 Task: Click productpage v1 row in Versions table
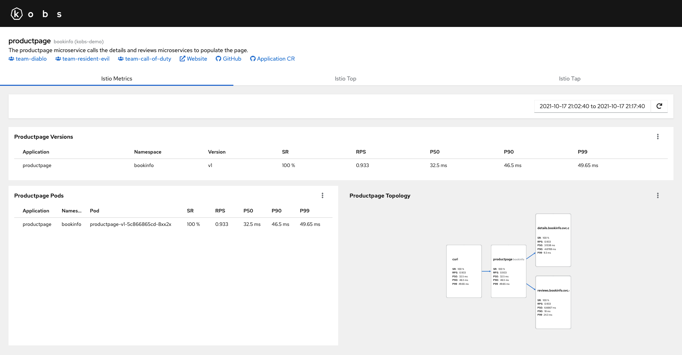[x=341, y=165]
